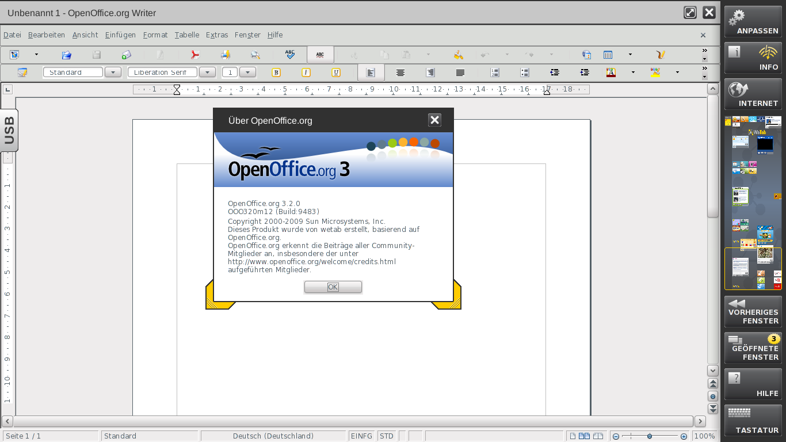This screenshot has height=442, width=786.
Task: Click the Open document folder icon
Action: (66, 55)
